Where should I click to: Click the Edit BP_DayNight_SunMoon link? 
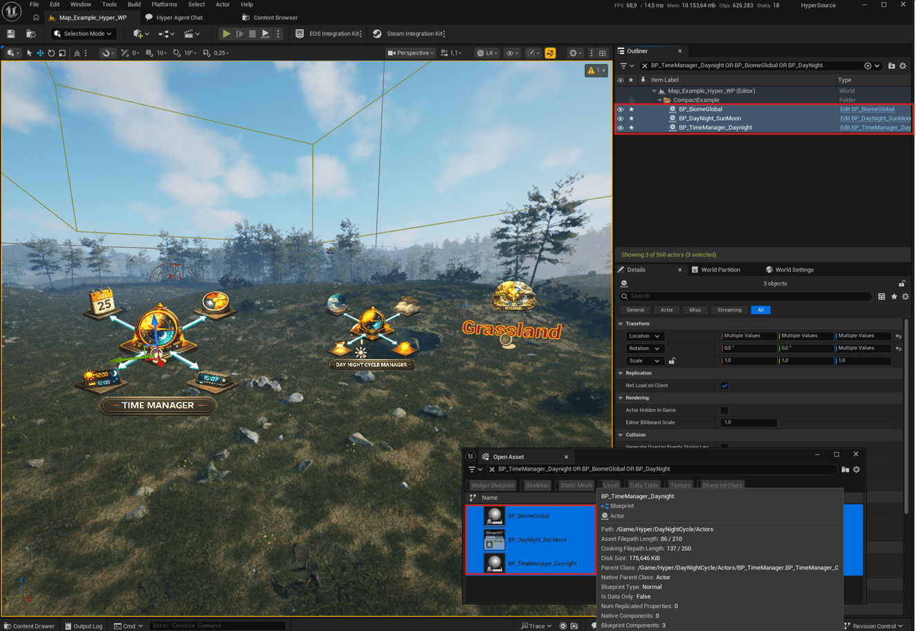point(875,118)
